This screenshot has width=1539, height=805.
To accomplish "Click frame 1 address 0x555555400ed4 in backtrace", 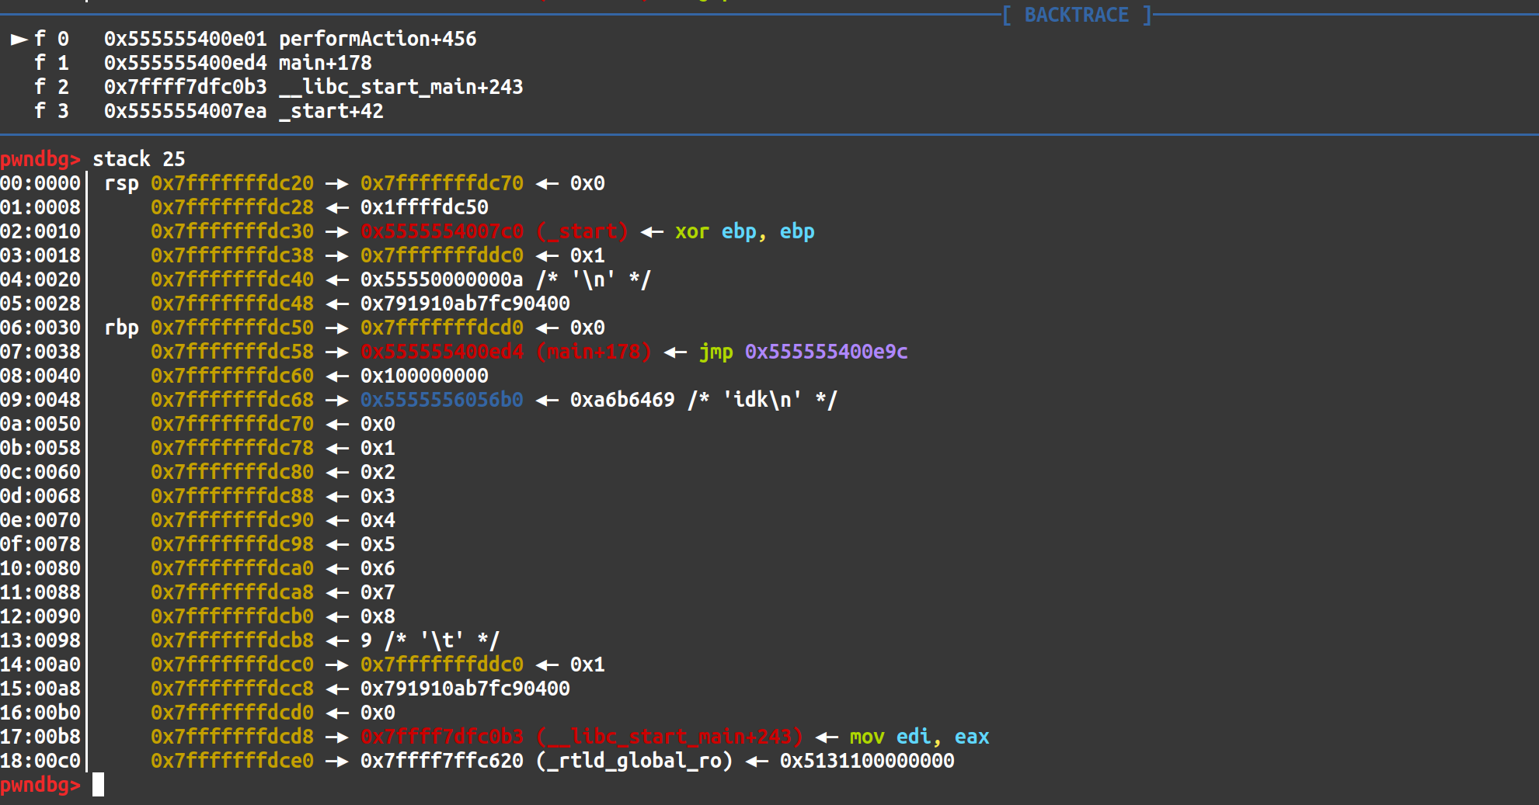I will pyautogui.click(x=185, y=63).
